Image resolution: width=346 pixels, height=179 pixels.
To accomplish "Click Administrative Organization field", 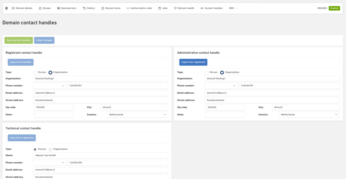I will [272, 79].
